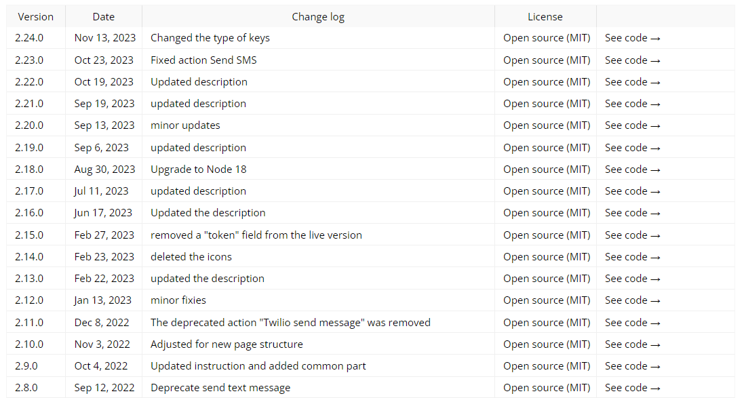The height and width of the screenshot is (398, 744).
Task: Click See code for version 2.8.0
Action: click(632, 388)
